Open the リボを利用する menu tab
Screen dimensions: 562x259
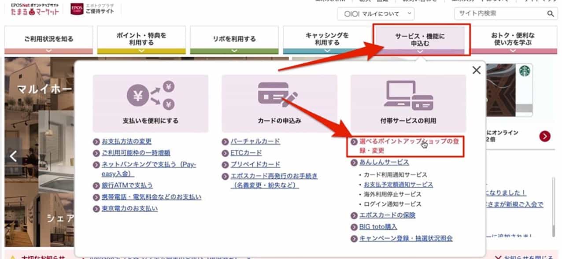pos(234,40)
